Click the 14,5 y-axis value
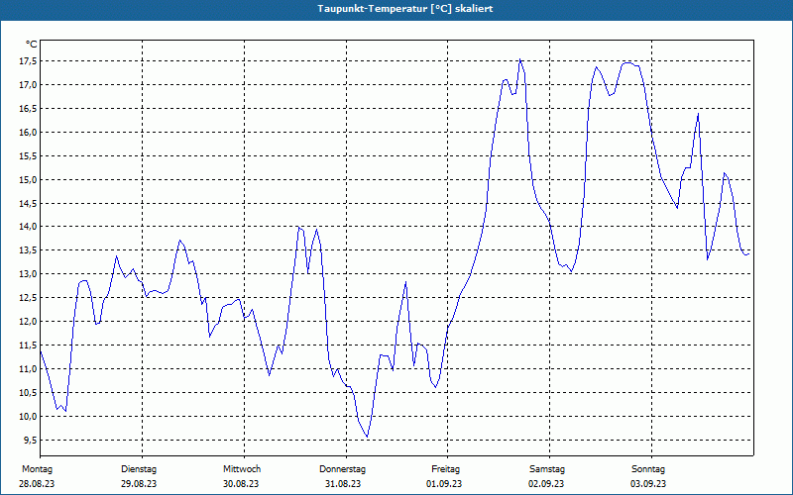 (x=28, y=204)
